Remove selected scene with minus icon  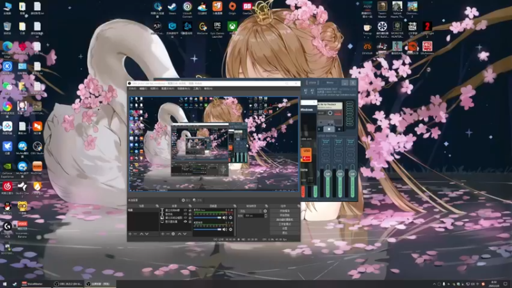click(135, 234)
